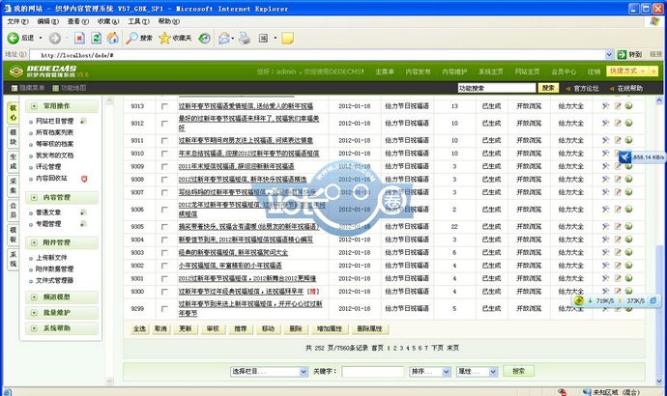Collapse the 常用操作 sidebar section
The height and width of the screenshot is (396, 667).
62,106
